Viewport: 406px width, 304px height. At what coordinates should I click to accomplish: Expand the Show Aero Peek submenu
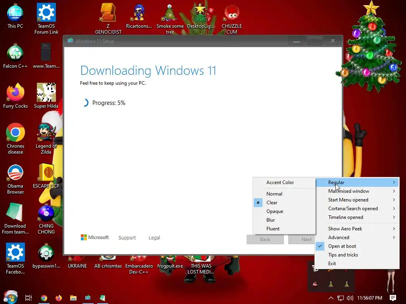[x=357, y=229]
